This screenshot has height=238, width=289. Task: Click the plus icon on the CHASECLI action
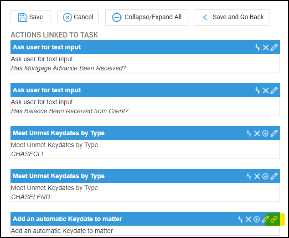click(x=265, y=133)
